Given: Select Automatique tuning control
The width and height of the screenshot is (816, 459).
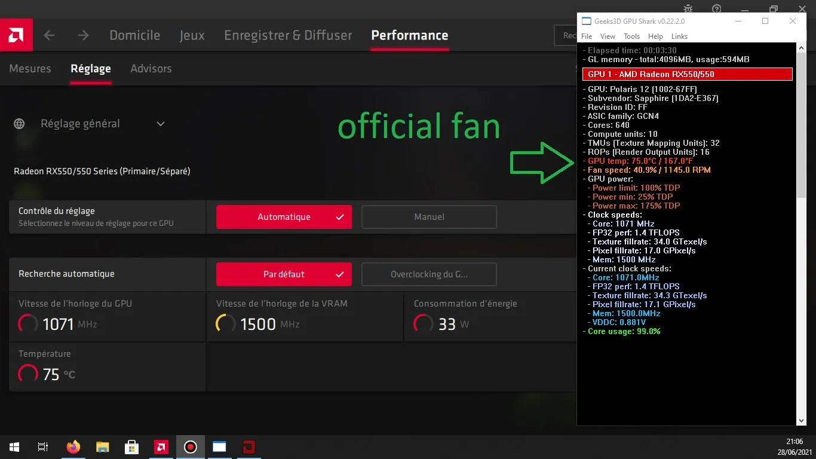Looking at the screenshot, I should point(284,217).
